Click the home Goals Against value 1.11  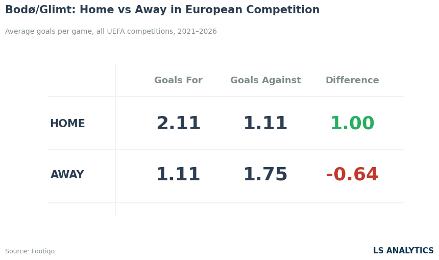(265, 123)
